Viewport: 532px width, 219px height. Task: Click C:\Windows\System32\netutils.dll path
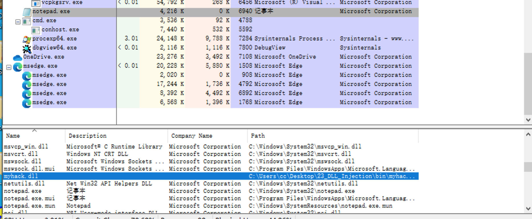pos(303,183)
